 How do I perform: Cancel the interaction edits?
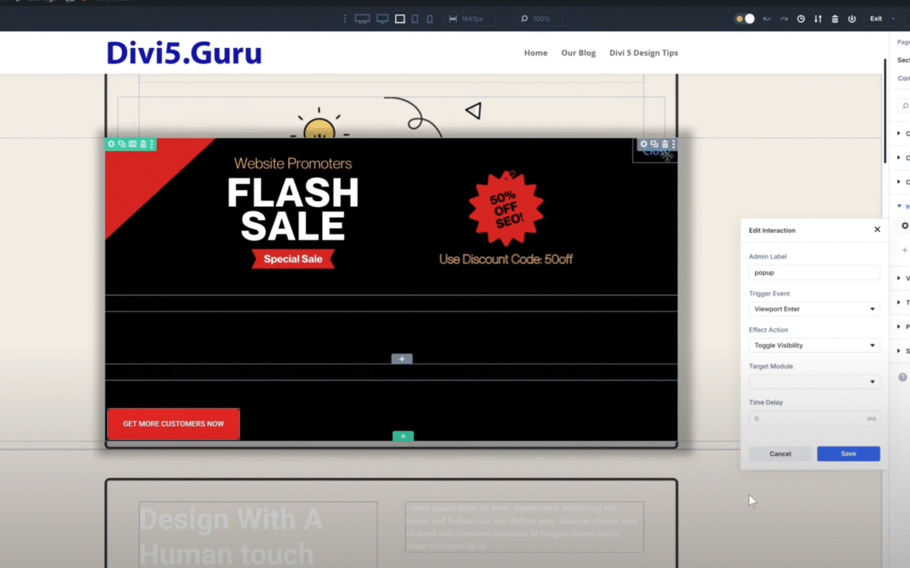pos(779,454)
